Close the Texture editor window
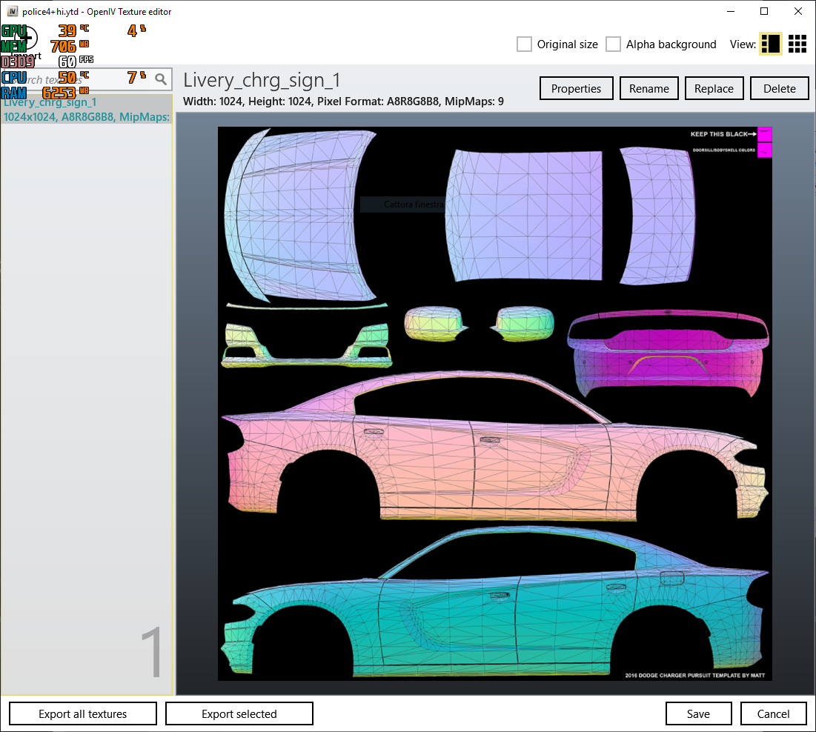Viewport: 816px width, 732px height. (798, 12)
